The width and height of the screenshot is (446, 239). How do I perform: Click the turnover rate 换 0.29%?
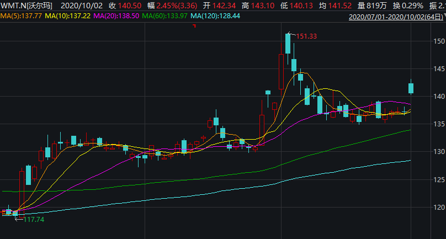[405, 5]
